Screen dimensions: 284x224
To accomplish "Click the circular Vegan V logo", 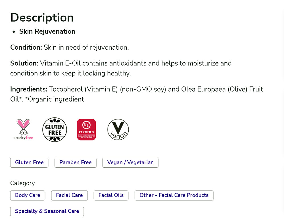I will click(118, 129).
